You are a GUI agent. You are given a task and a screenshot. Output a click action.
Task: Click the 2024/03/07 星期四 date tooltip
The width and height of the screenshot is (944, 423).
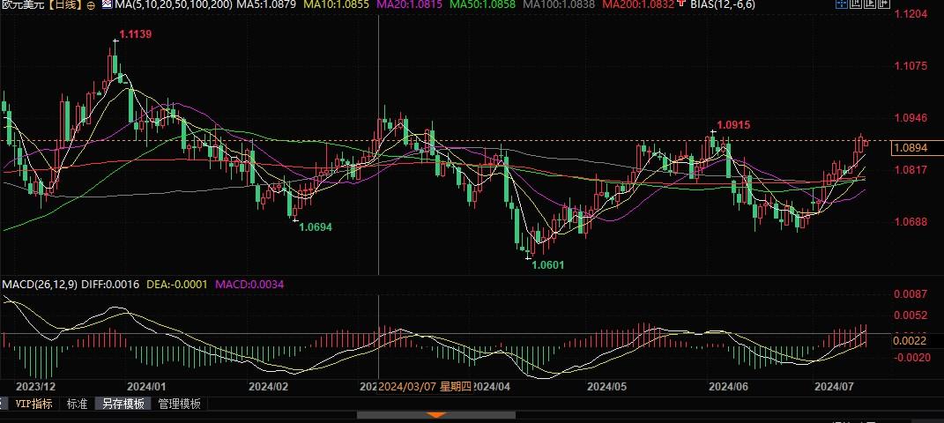point(425,386)
